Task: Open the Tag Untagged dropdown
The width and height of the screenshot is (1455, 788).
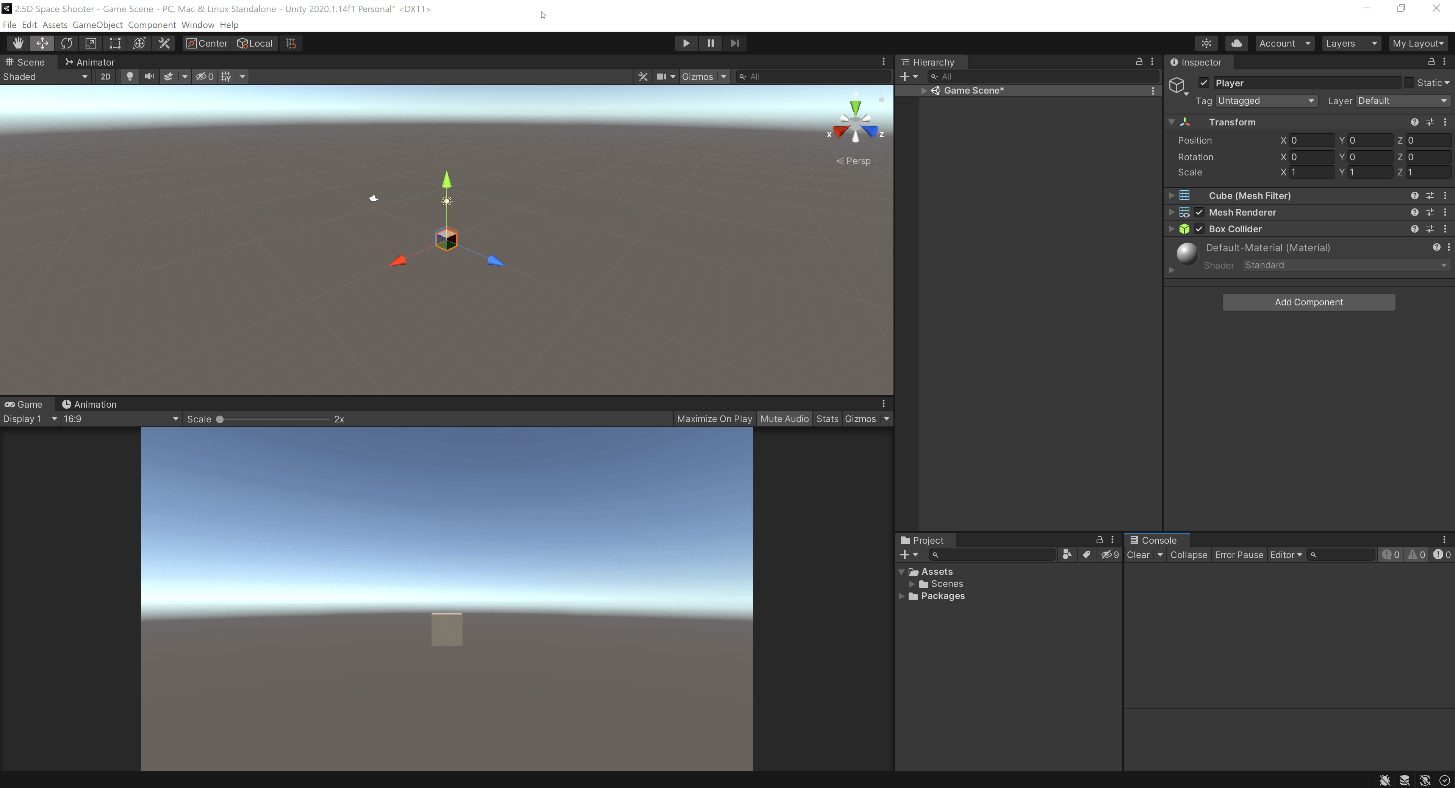Action: (x=1266, y=100)
